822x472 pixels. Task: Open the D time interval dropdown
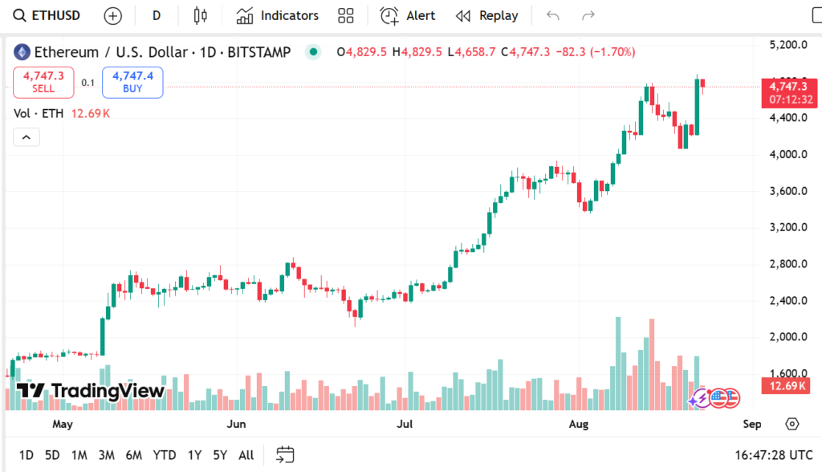(x=157, y=15)
